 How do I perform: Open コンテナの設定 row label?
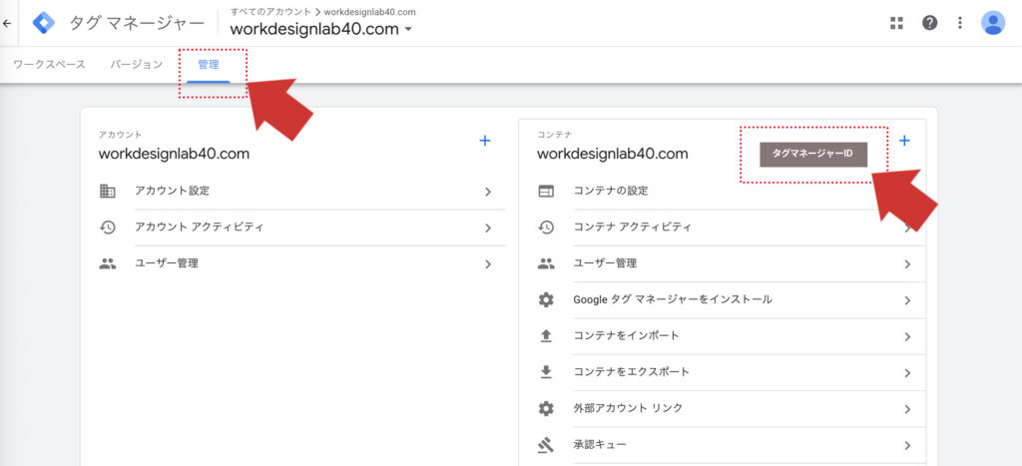click(611, 191)
